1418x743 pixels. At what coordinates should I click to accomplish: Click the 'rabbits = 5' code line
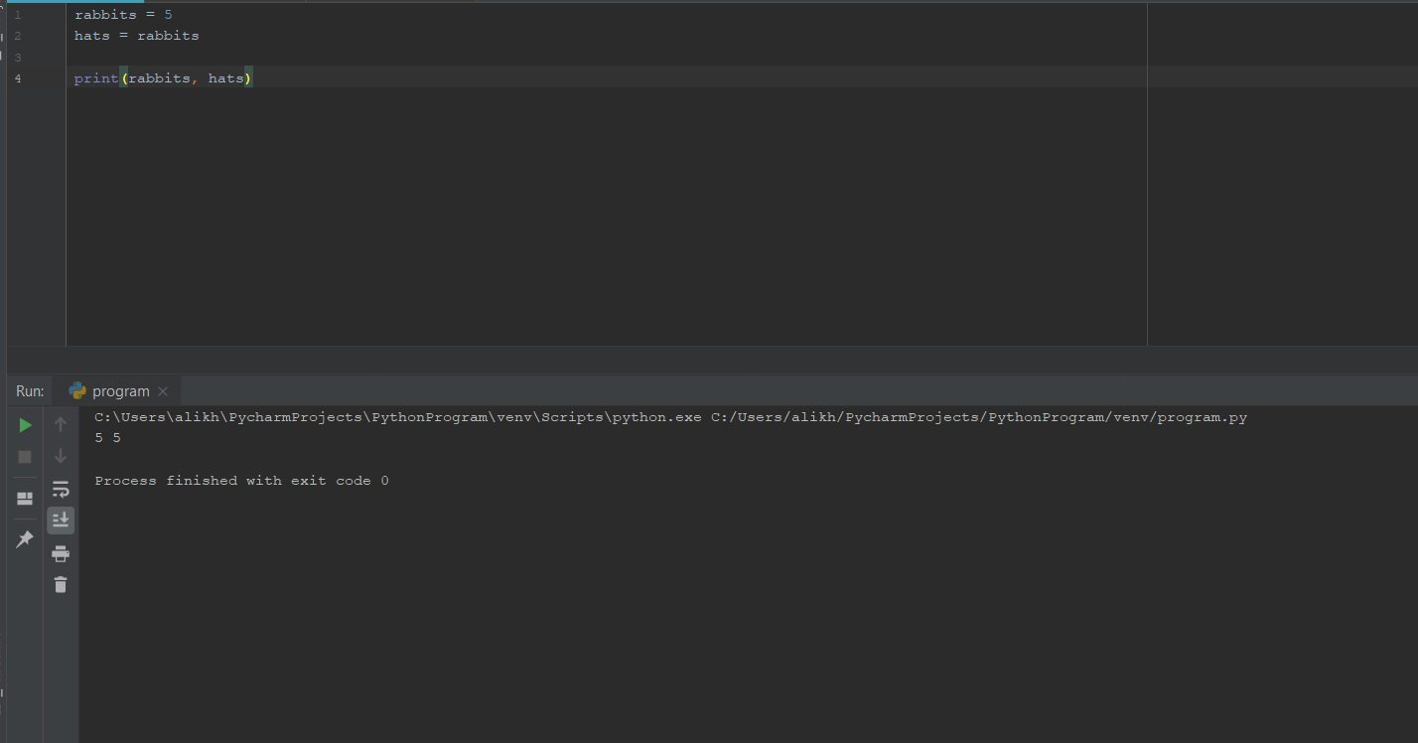(123, 15)
